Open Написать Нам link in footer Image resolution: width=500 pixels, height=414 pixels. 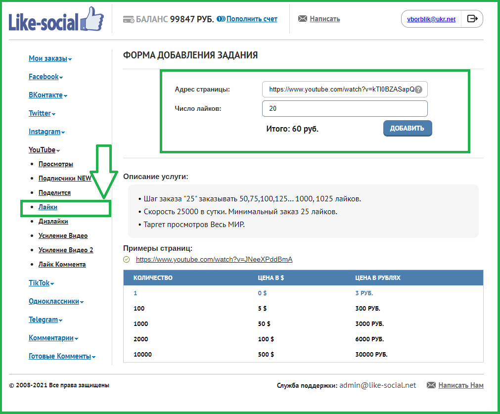pos(461,385)
